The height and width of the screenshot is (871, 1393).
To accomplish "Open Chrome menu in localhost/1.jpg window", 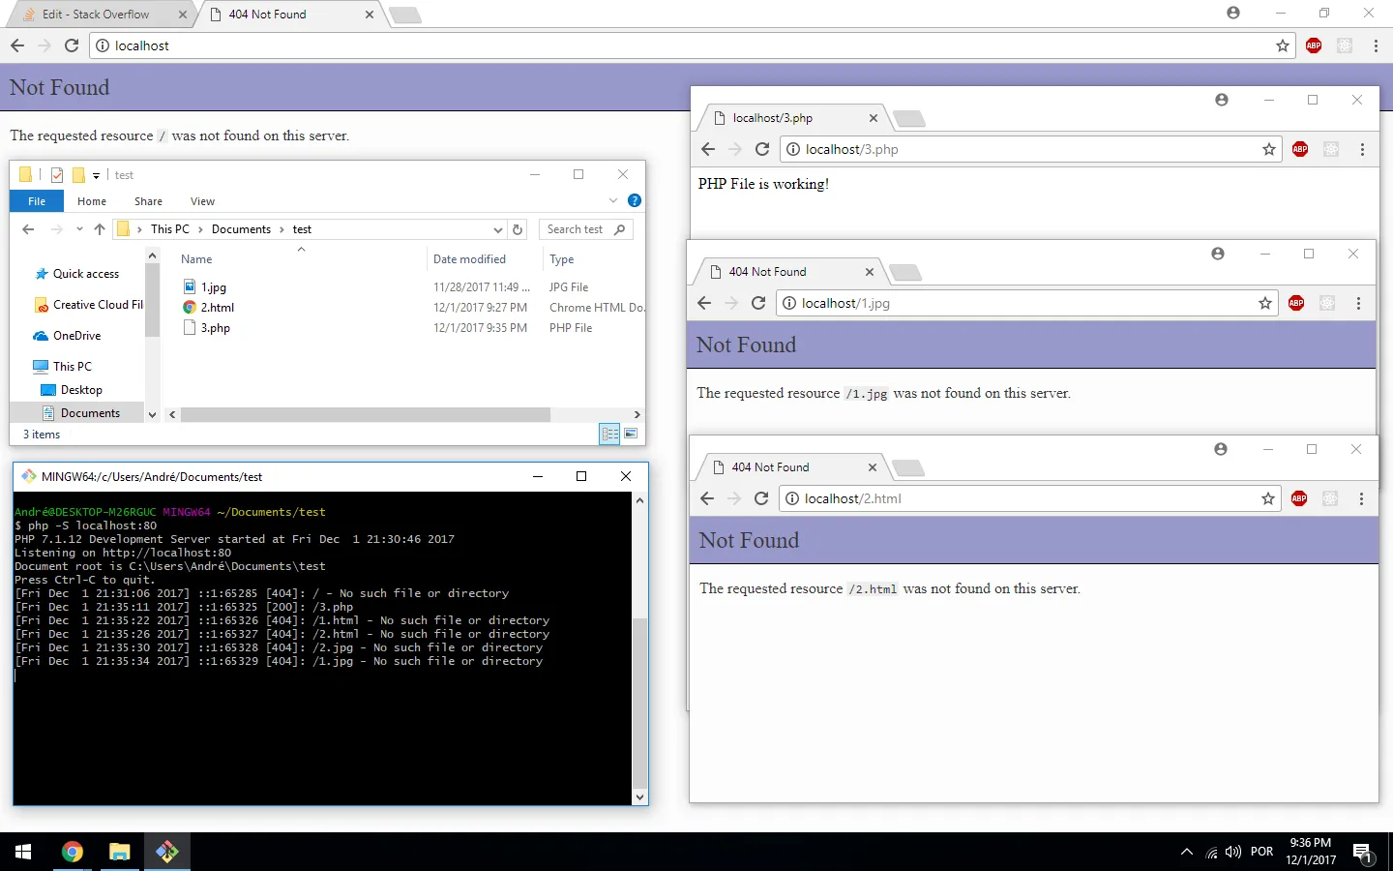I will (x=1358, y=303).
